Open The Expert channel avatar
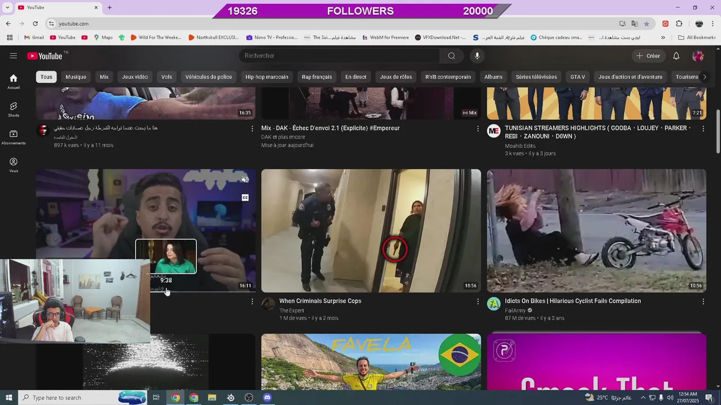721x405 pixels. tap(268, 304)
